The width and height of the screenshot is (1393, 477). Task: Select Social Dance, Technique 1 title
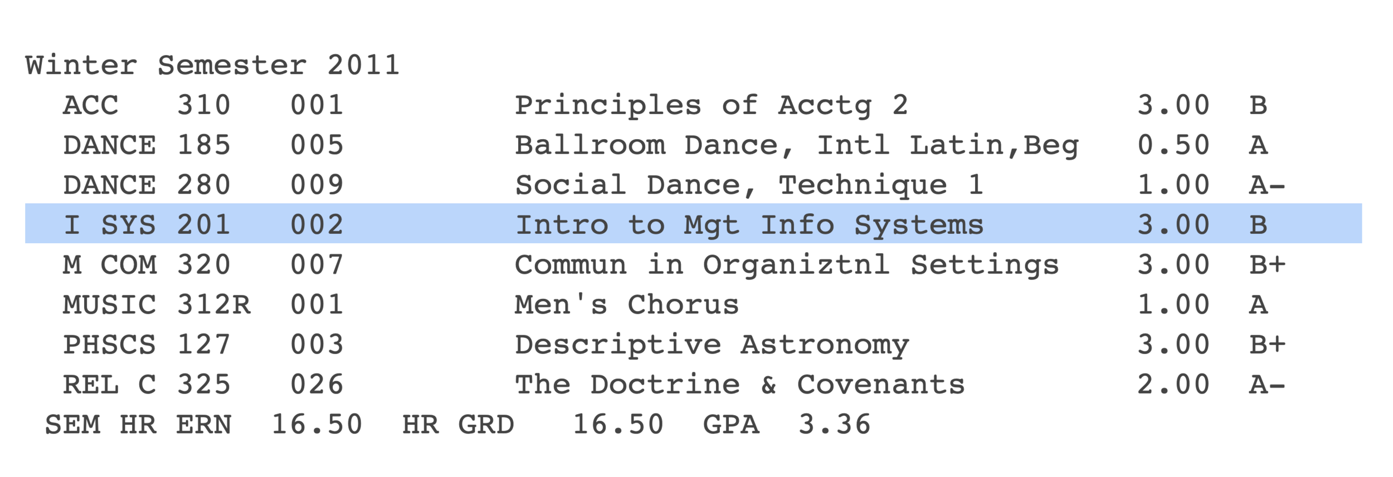(x=749, y=185)
